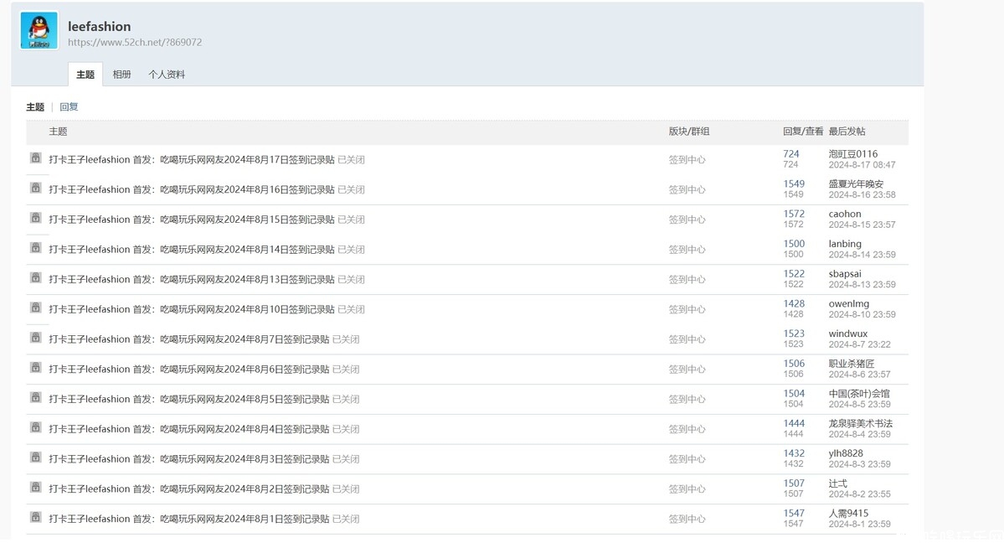This screenshot has width=1004, height=548.
Task: Click the reply count 1523
Action: click(793, 333)
